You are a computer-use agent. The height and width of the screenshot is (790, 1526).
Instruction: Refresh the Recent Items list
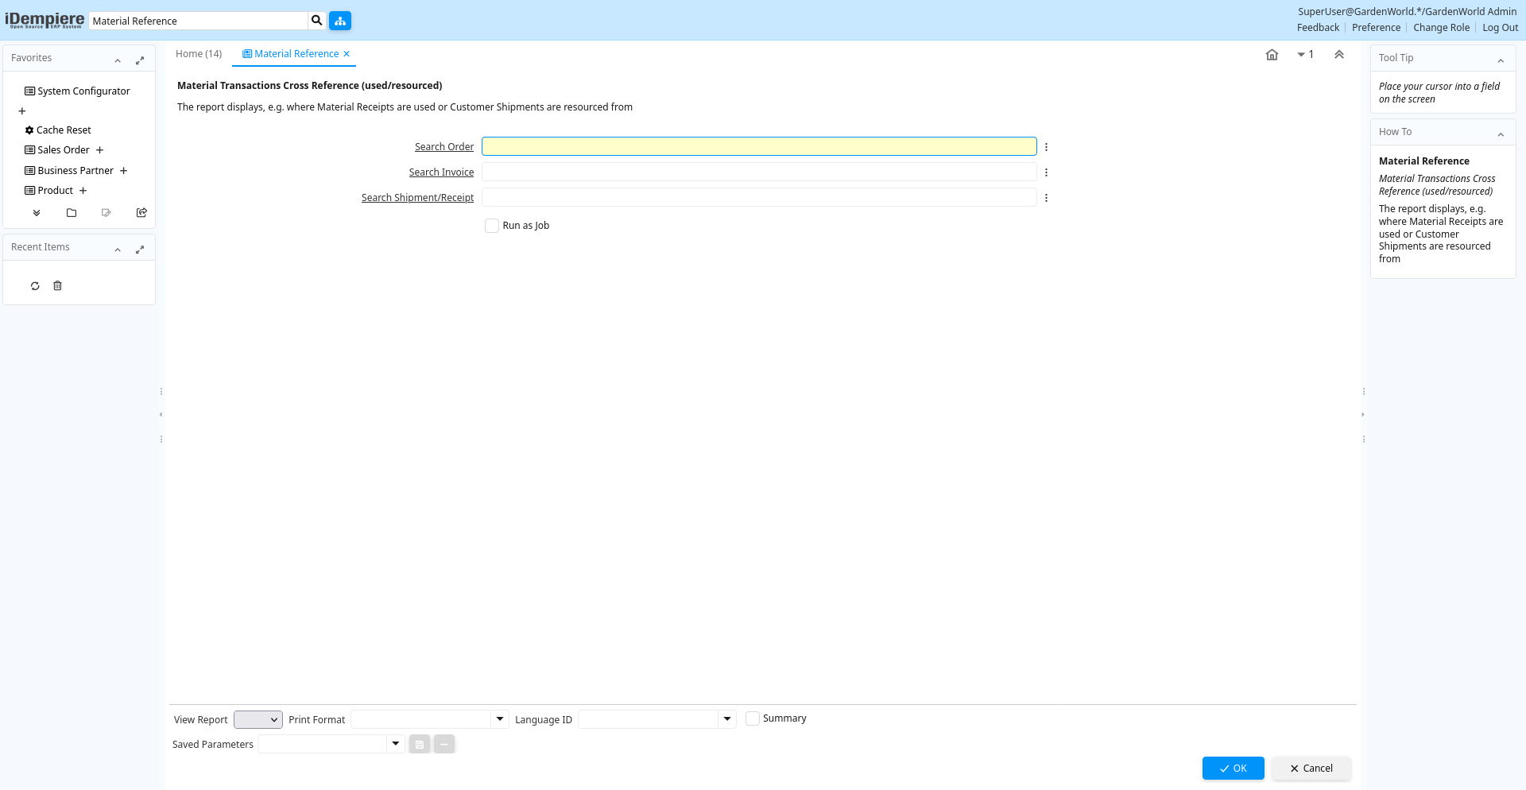(35, 286)
